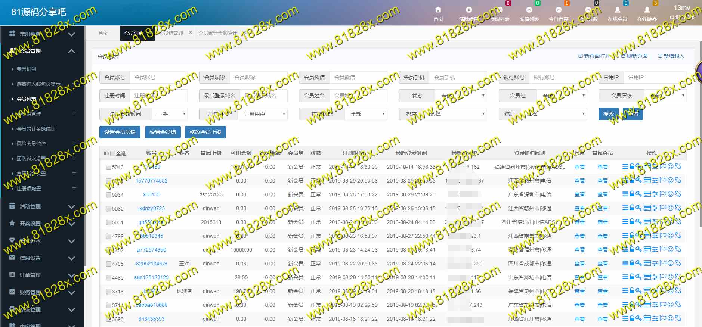Open the 用户类型 dropdown showing 正常用户
Viewport: 702px width, 327px height.
[x=262, y=114]
